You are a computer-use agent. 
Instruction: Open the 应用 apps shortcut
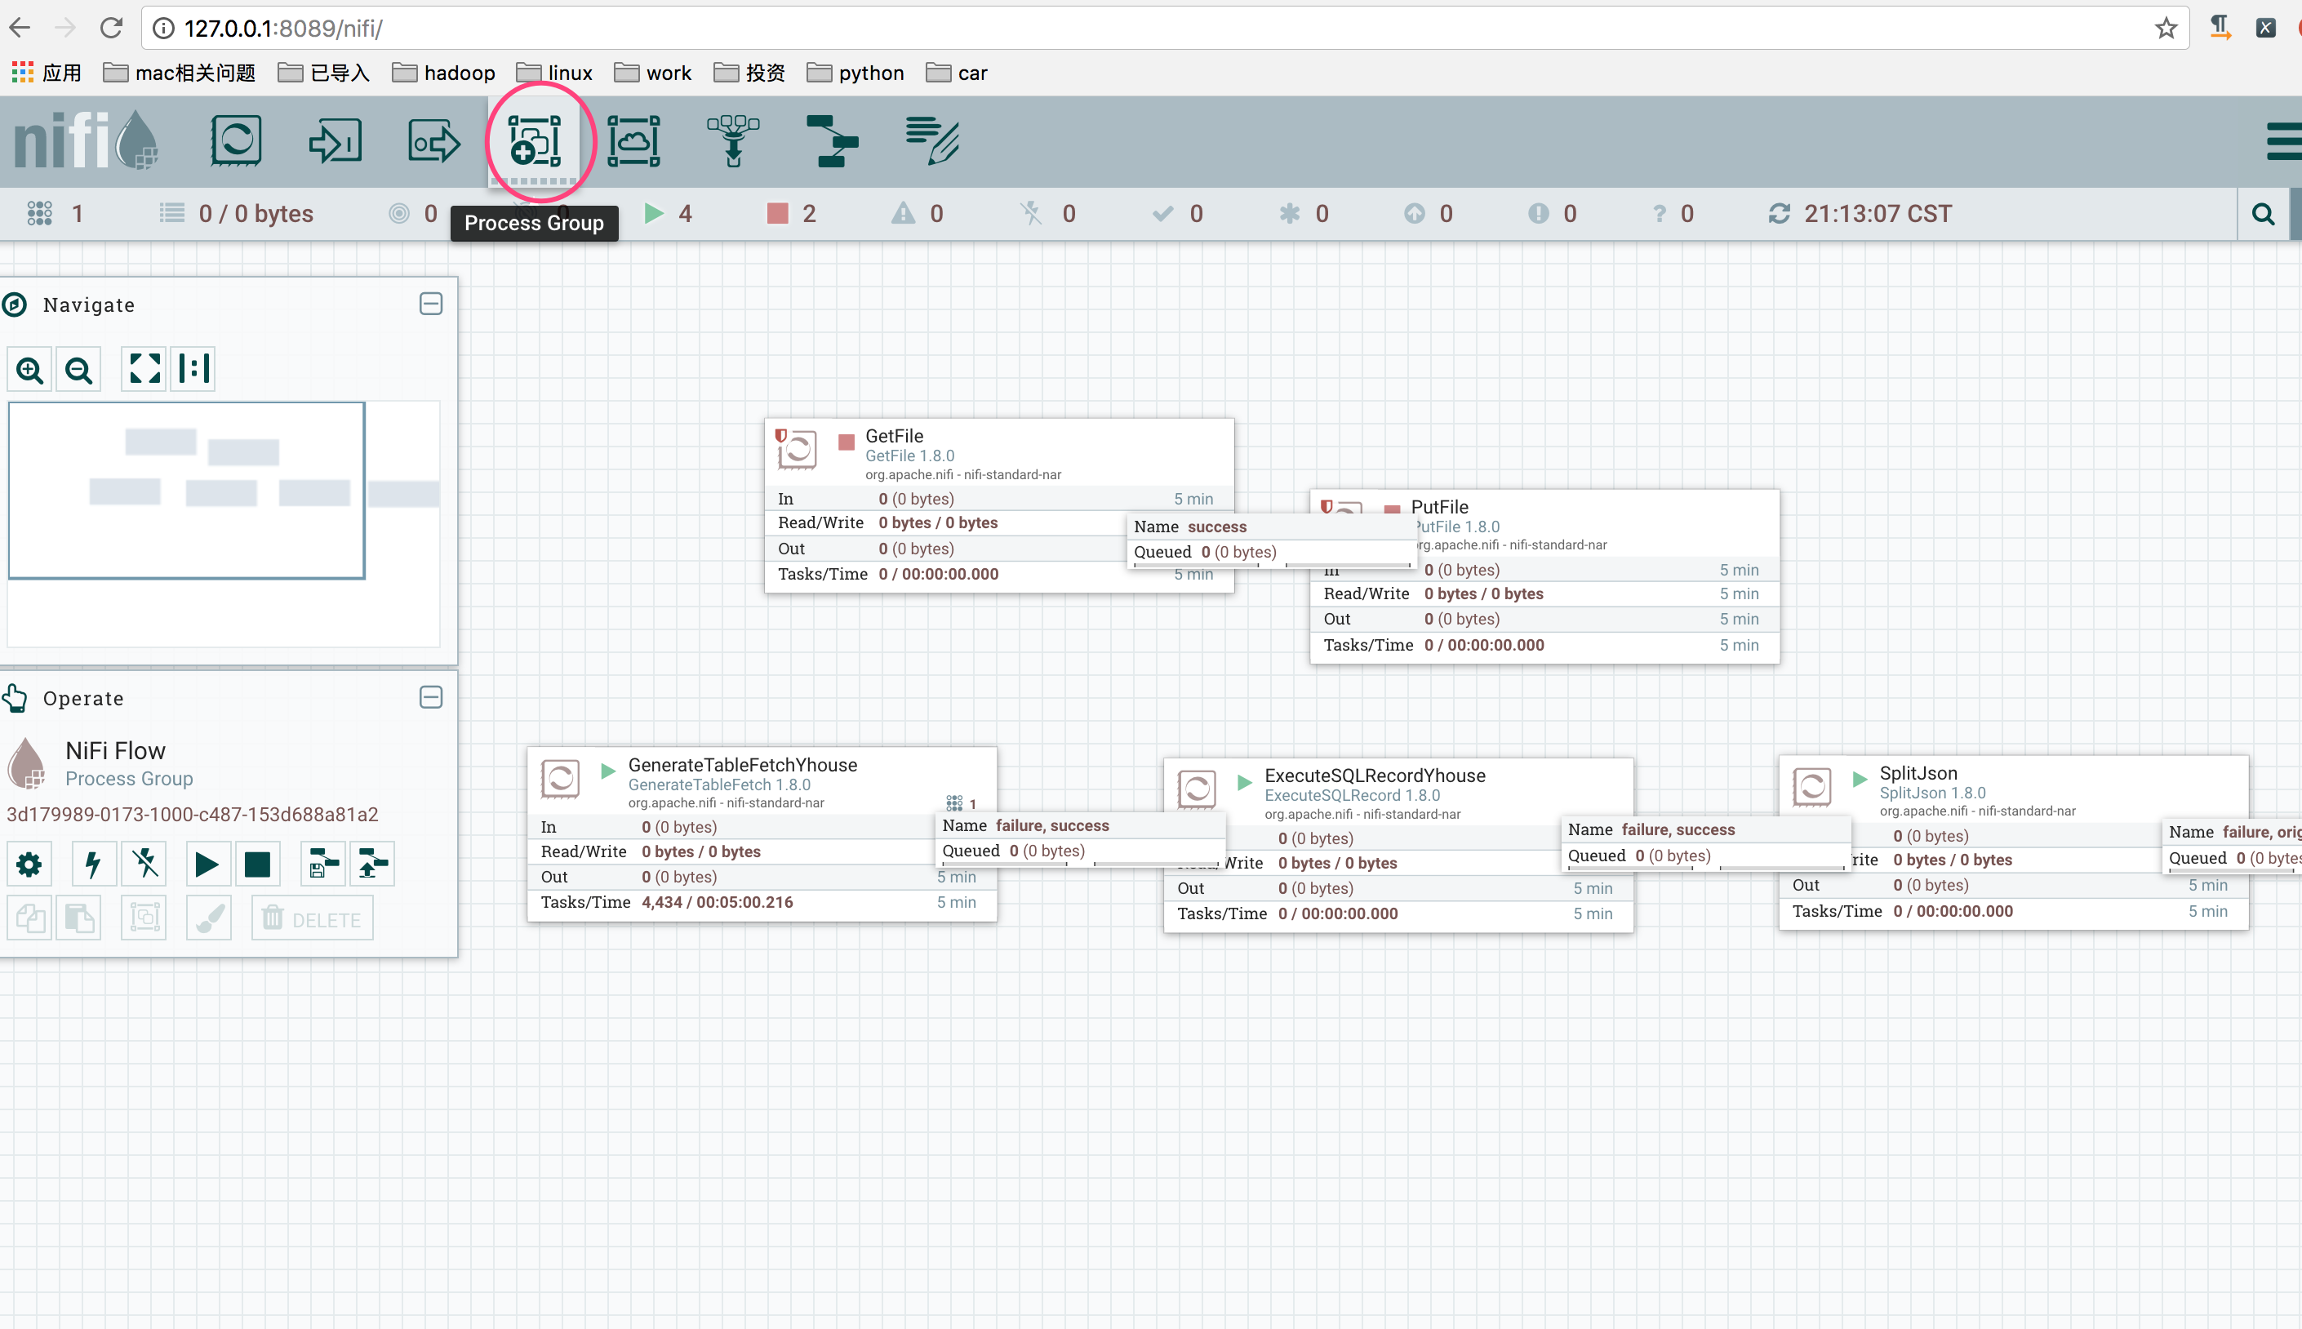pos(47,73)
